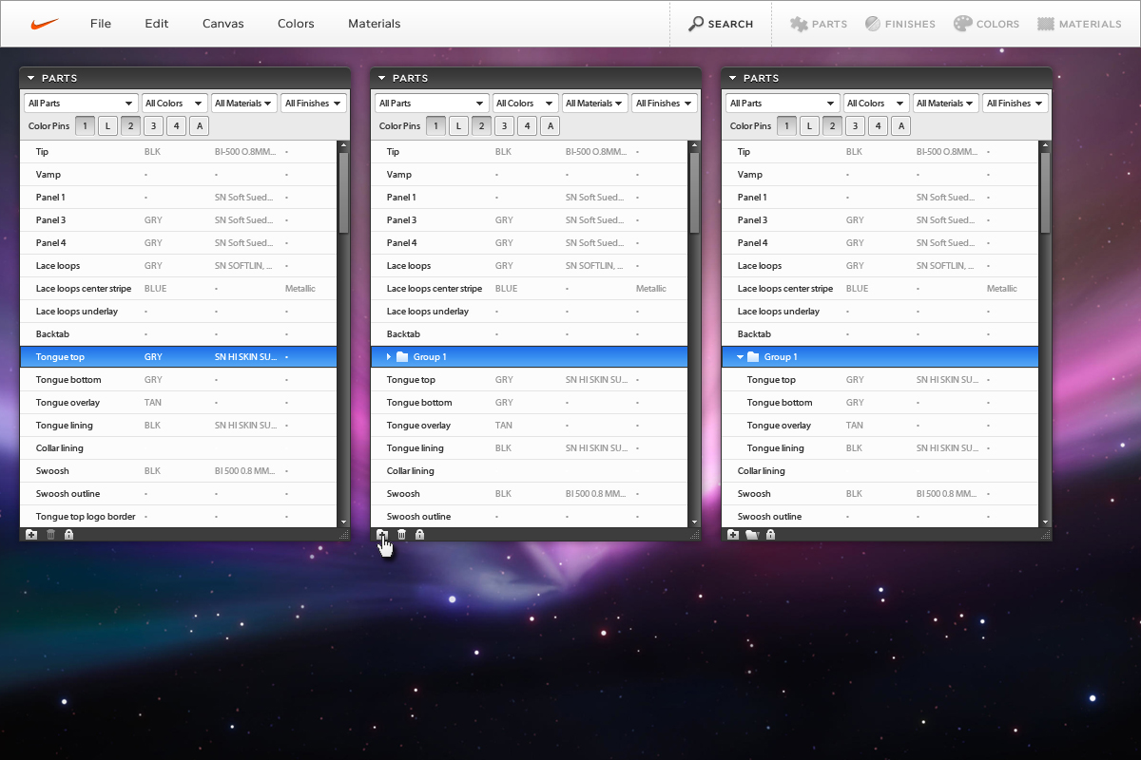1141x760 pixels.
Task: Open the Edit menu
Action: [157, 24]
